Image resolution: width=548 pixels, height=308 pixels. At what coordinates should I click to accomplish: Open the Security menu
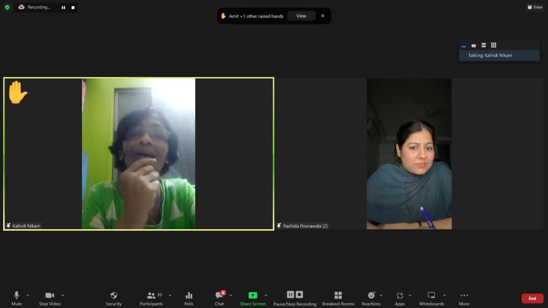[x=113, y=298]
